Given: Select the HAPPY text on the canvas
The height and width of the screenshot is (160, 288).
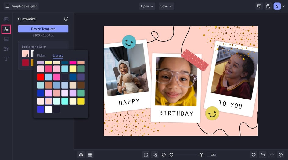Looking at the screenshot, I should tap(129, 102).
